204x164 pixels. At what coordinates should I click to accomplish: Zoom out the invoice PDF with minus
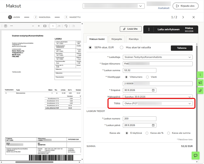tap(33, 26)
